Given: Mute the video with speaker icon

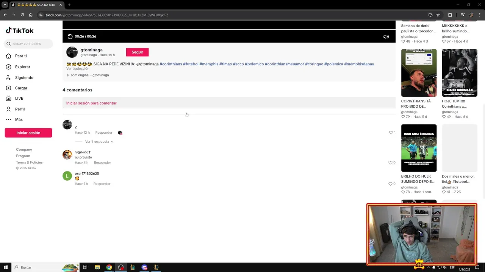Looking at the screenshot, I should click(386, 37).
